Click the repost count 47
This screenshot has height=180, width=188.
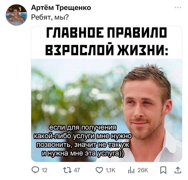77,170
